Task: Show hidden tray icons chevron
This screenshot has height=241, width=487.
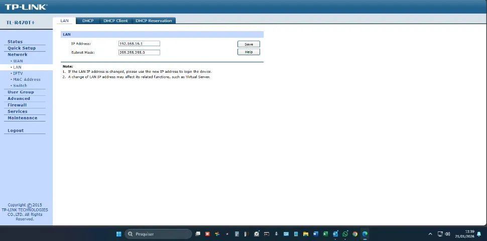Action: point(430,234)
